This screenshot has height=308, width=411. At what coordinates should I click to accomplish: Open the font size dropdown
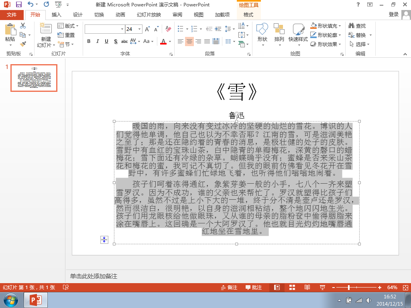coord(140,29)
